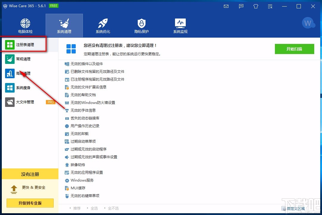
Task: Click the 无效的插件以及组件 icon
Action: coord(67,64)
